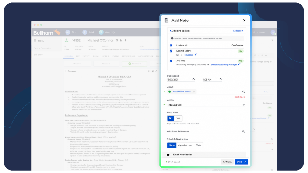The image size is (308, 173).
Task: Click the Senior Accounting Manager link
Action: click(224, 64)
